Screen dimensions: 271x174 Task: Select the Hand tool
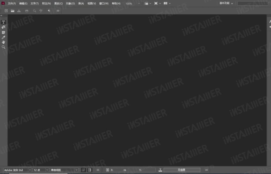click(4, 42)
